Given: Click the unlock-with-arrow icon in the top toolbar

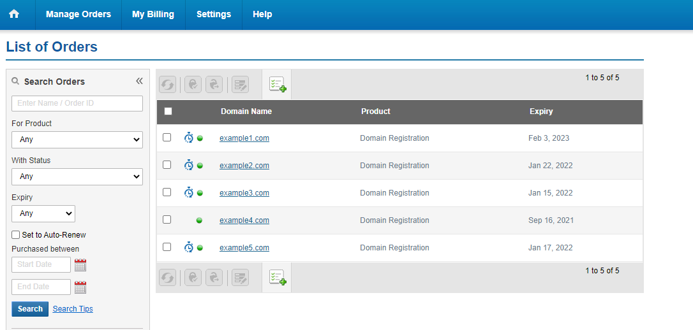Looking at the screenshot, I should [x=214, y=84].
